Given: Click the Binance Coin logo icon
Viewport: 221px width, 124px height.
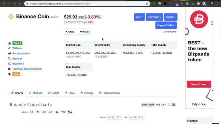Looking at the screenshot, I should pyautogui.click(x=11, y=17).
